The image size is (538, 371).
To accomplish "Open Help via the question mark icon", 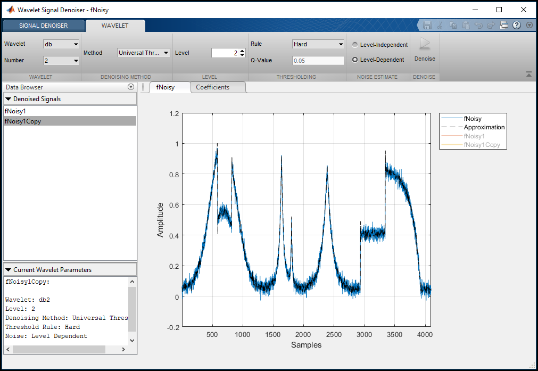I will pos(516,25).
